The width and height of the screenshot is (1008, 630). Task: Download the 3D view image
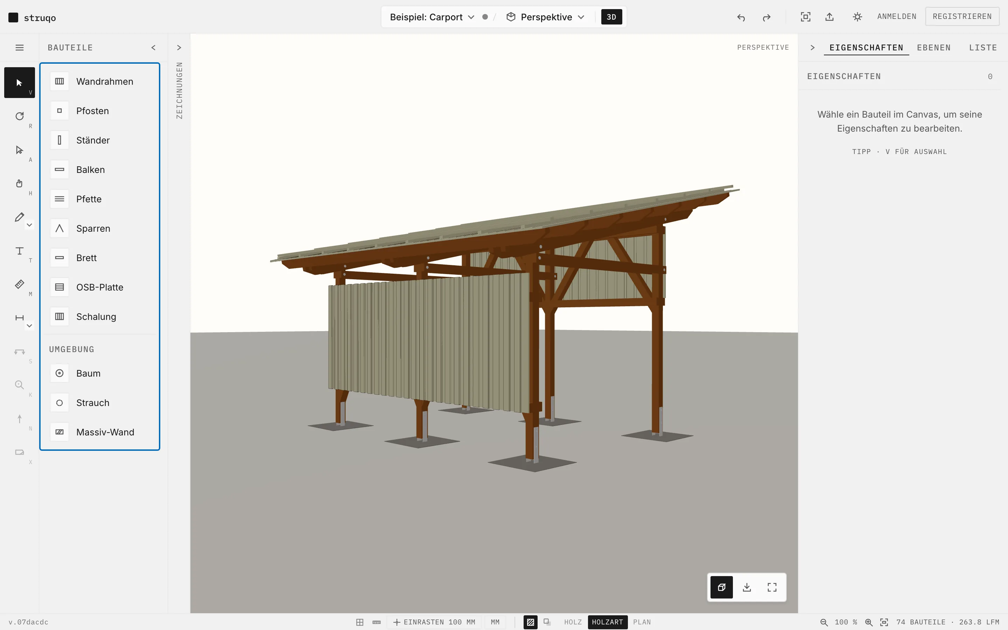tap(747, 587)
